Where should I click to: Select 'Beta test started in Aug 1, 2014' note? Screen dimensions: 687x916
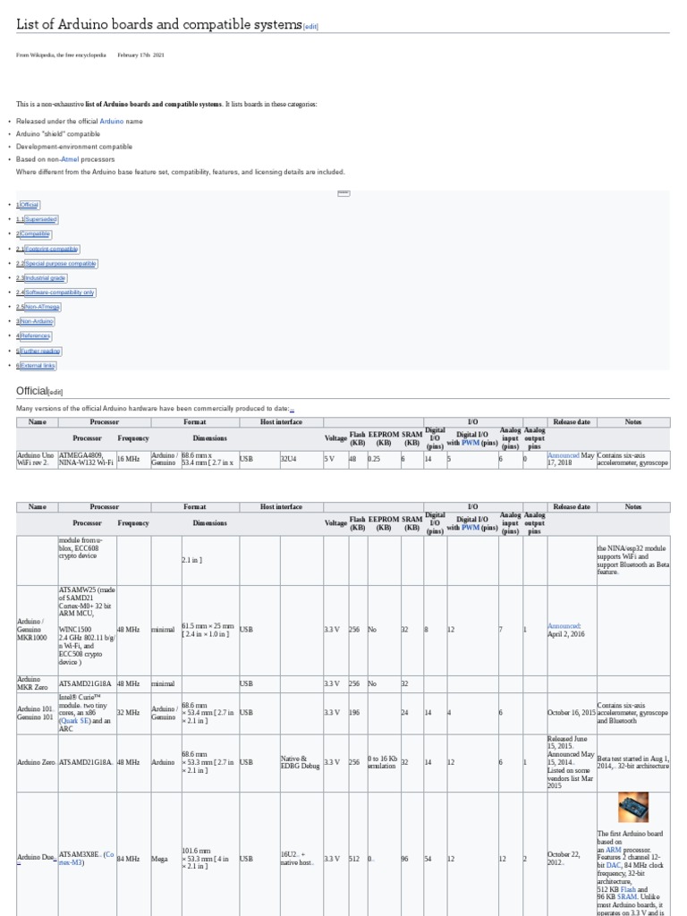(x=632, y=762)
